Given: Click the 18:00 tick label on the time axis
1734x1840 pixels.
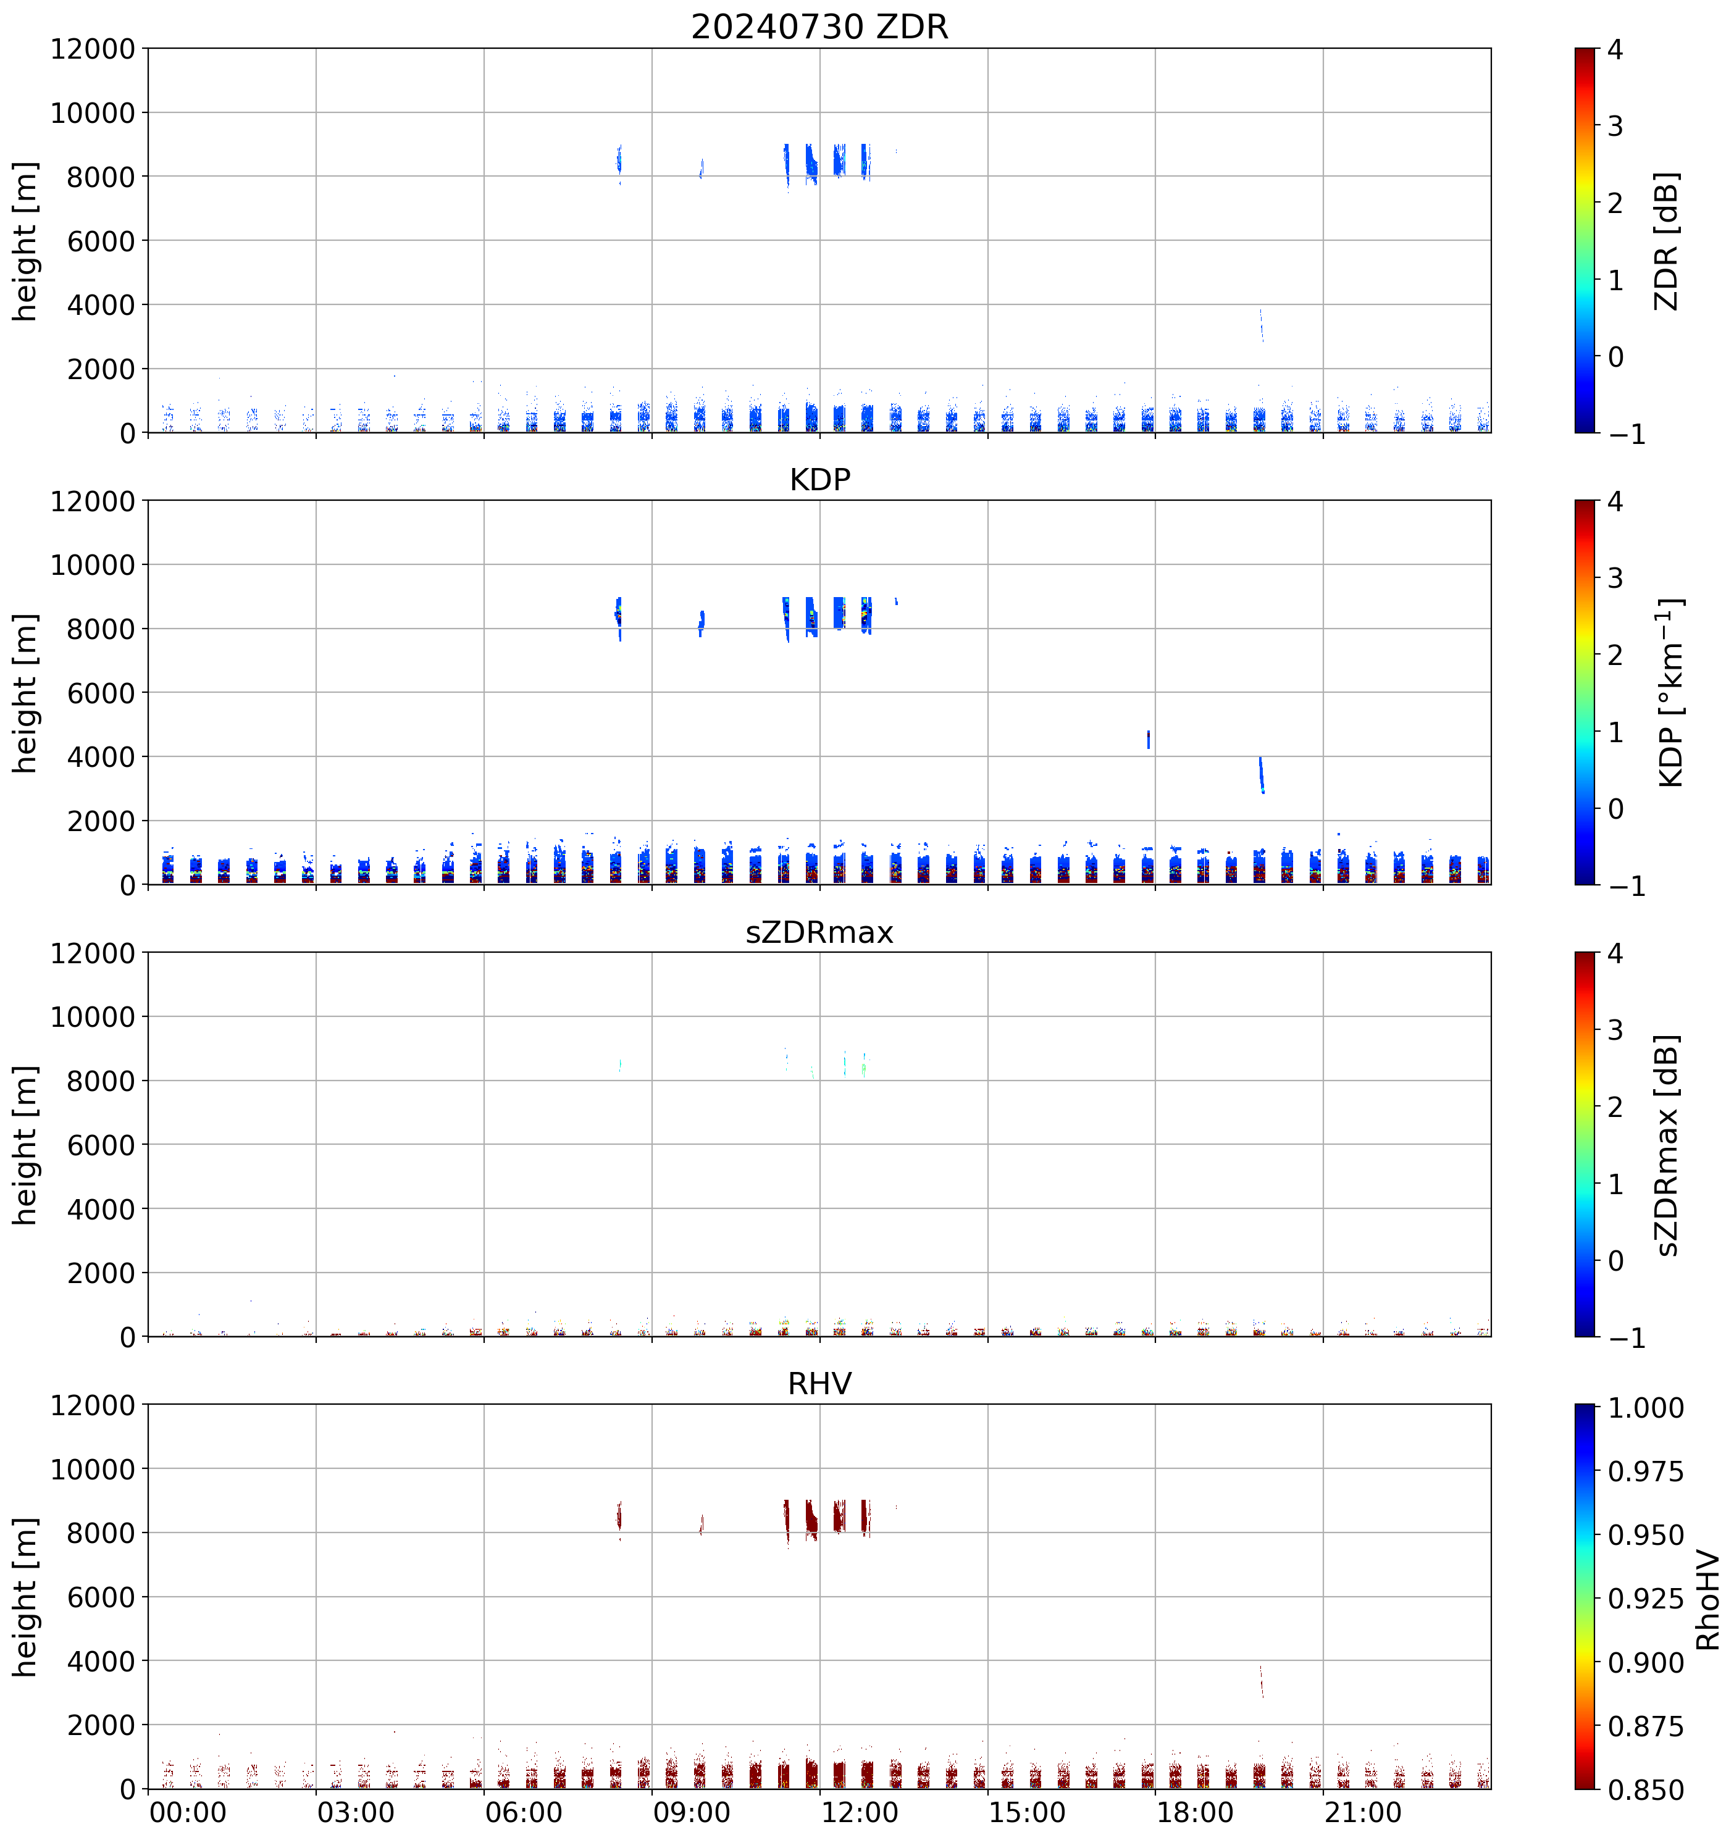Looking at the screenshot, I should click(x=1195, y=1813).
